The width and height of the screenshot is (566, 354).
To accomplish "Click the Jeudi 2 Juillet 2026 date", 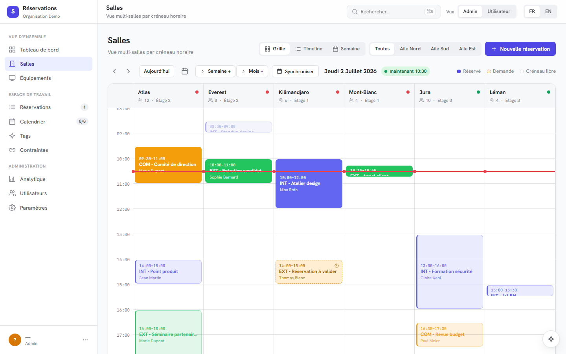I will tap(350, 71).
